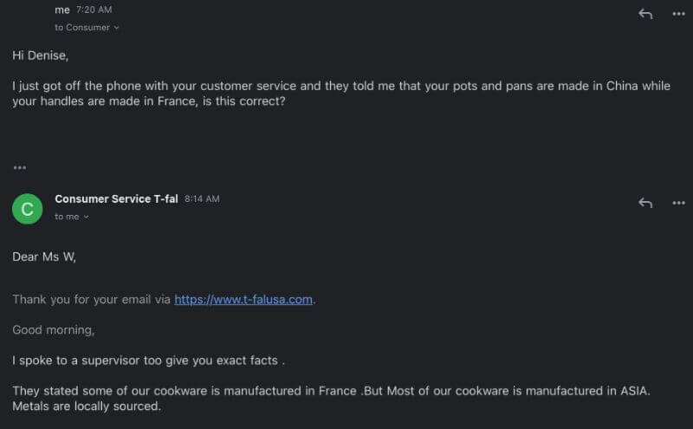Click the Dear Ms W salutation
This screenshot has width=693, height=429.
coord(44,257)
